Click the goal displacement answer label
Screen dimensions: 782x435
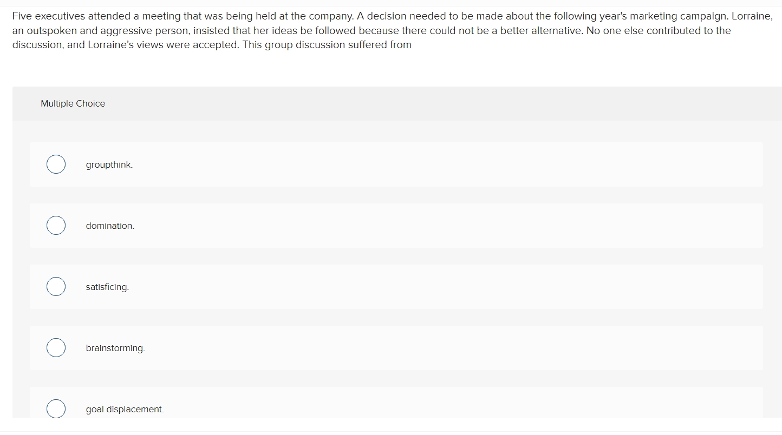click(125, 410)
